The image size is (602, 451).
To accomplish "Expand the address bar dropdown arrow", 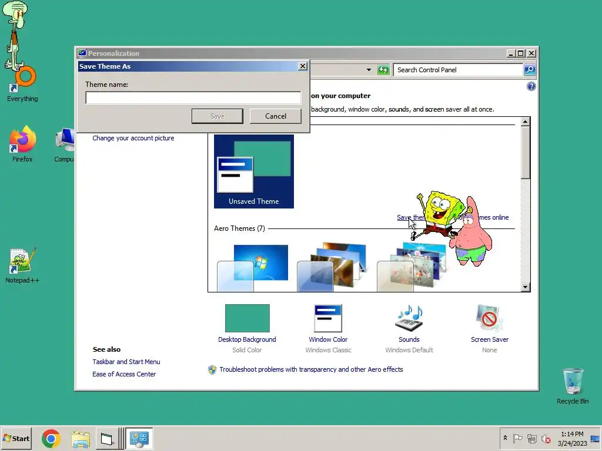I will [369, 70].
